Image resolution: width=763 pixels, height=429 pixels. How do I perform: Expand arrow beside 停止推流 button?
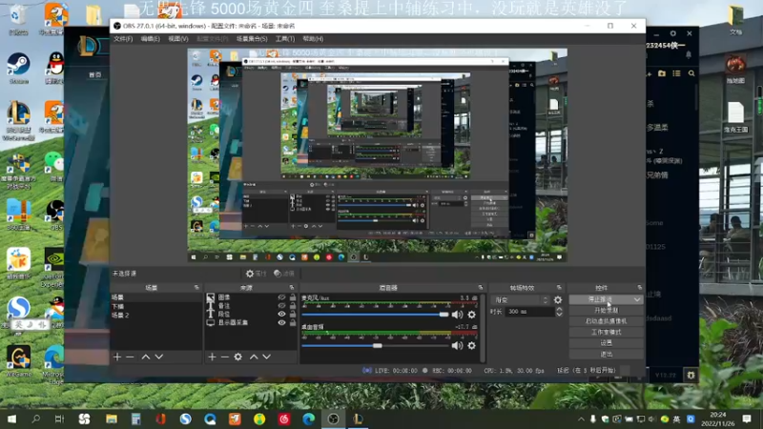637,299
